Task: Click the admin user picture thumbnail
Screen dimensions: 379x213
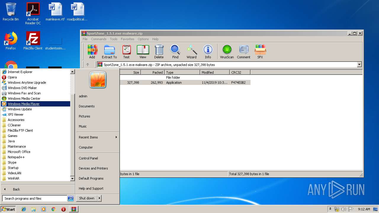Action: [98, 80]
